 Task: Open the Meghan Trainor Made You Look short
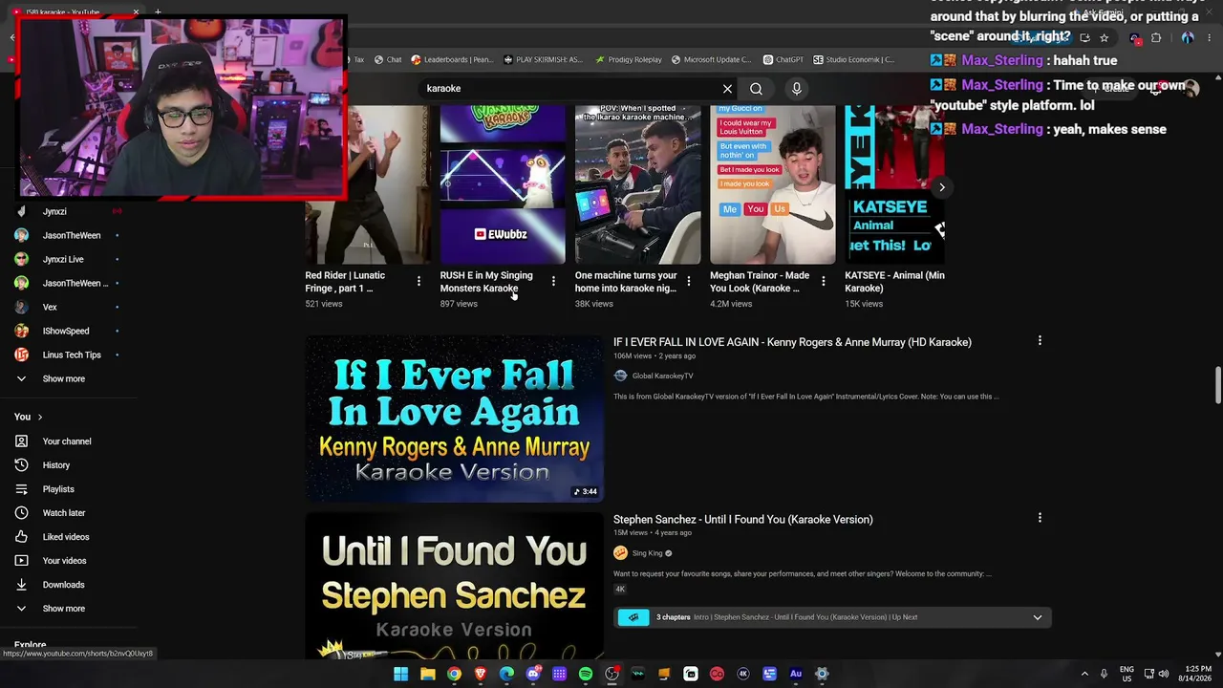coord(772,184)
